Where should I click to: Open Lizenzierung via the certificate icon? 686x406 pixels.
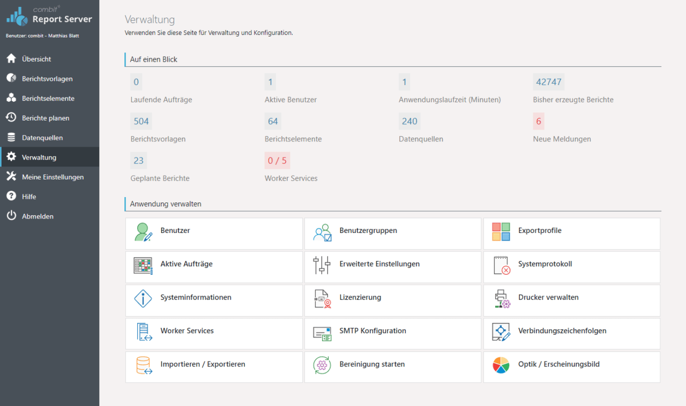322,297
